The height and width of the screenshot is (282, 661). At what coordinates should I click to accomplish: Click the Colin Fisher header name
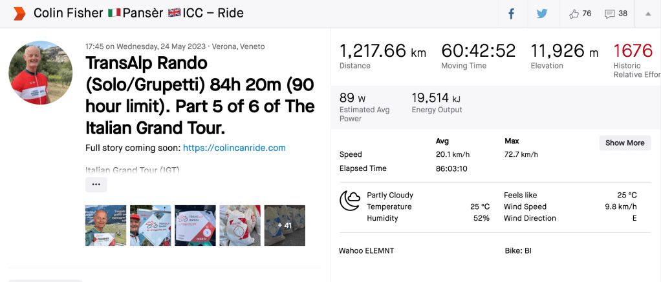[67, 14]
